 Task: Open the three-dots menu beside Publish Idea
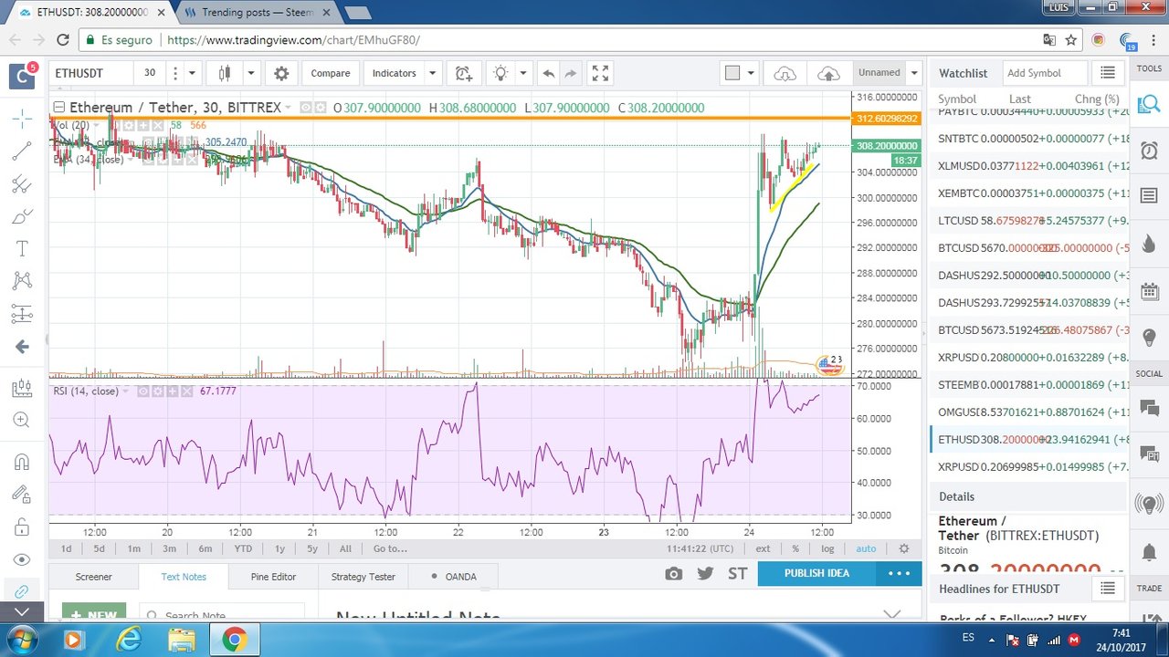pyautogui.click(x=899, y=573)
